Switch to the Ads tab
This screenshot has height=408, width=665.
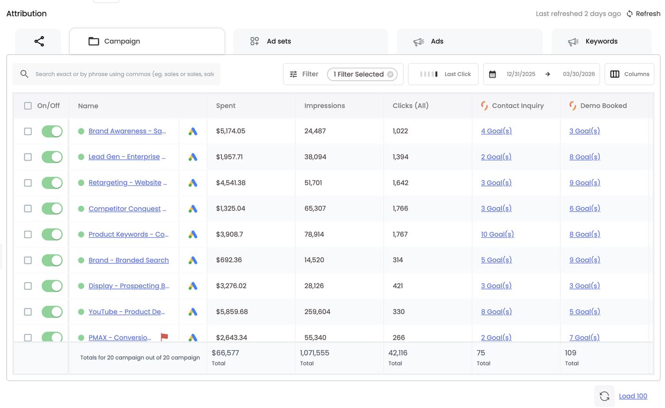pyautogui.click(x=470, y=41)
